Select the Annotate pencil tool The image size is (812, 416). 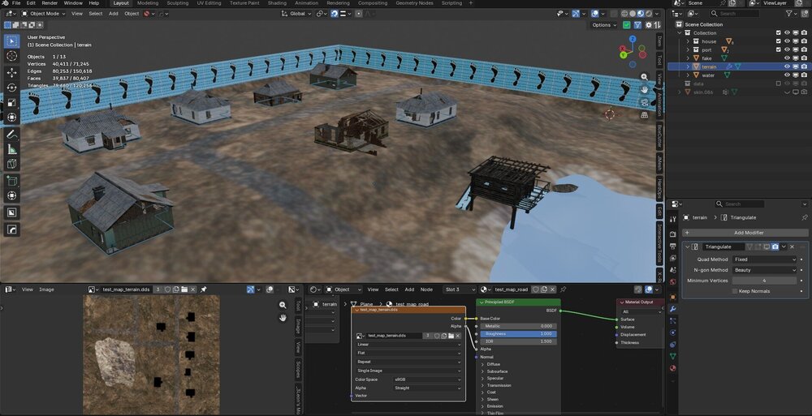pyautogui.click(x=12, y=135)
